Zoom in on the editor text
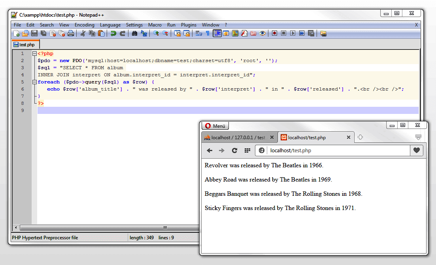Viewport: 436px width, 265px height. coord(156,33)
